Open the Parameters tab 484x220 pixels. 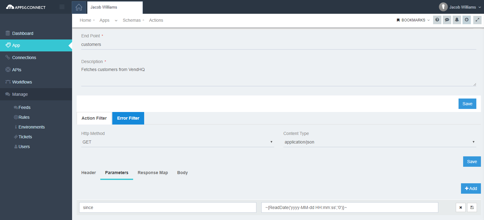[117, 173]
